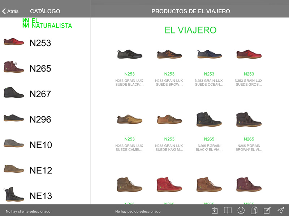Open the brown N265 boot above 'BROWN/ EL VI…'

(x=249, y=119)
